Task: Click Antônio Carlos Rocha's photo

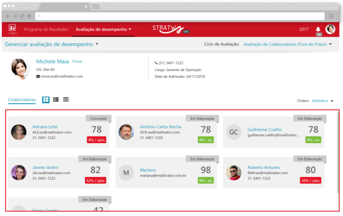Action: 126,132
